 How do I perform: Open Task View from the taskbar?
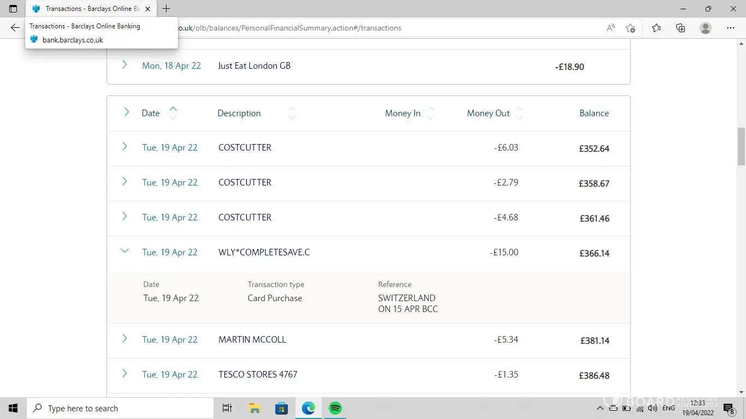pos(227,408)
